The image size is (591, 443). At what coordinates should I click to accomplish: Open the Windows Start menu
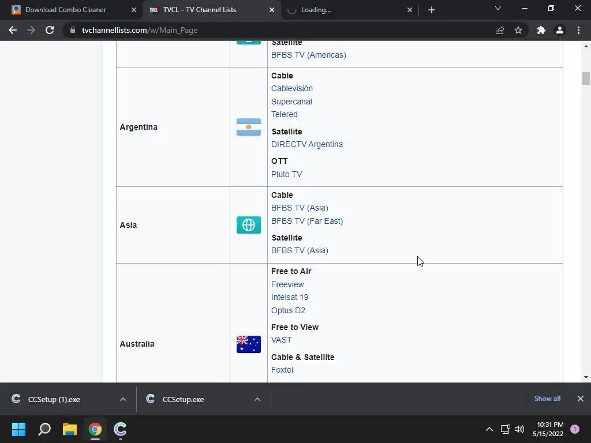pyautogui.click(x=18, y=429)
